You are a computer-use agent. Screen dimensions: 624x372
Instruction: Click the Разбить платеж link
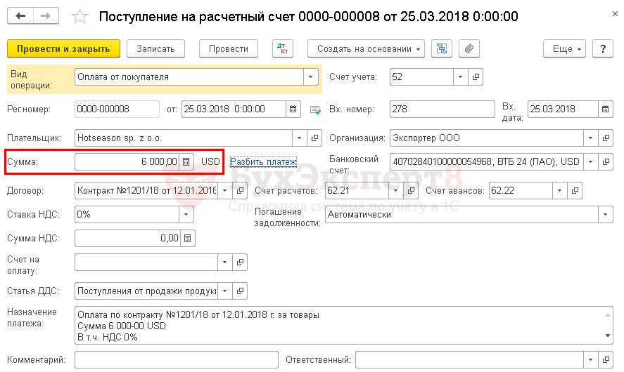(x=263, y=161)
